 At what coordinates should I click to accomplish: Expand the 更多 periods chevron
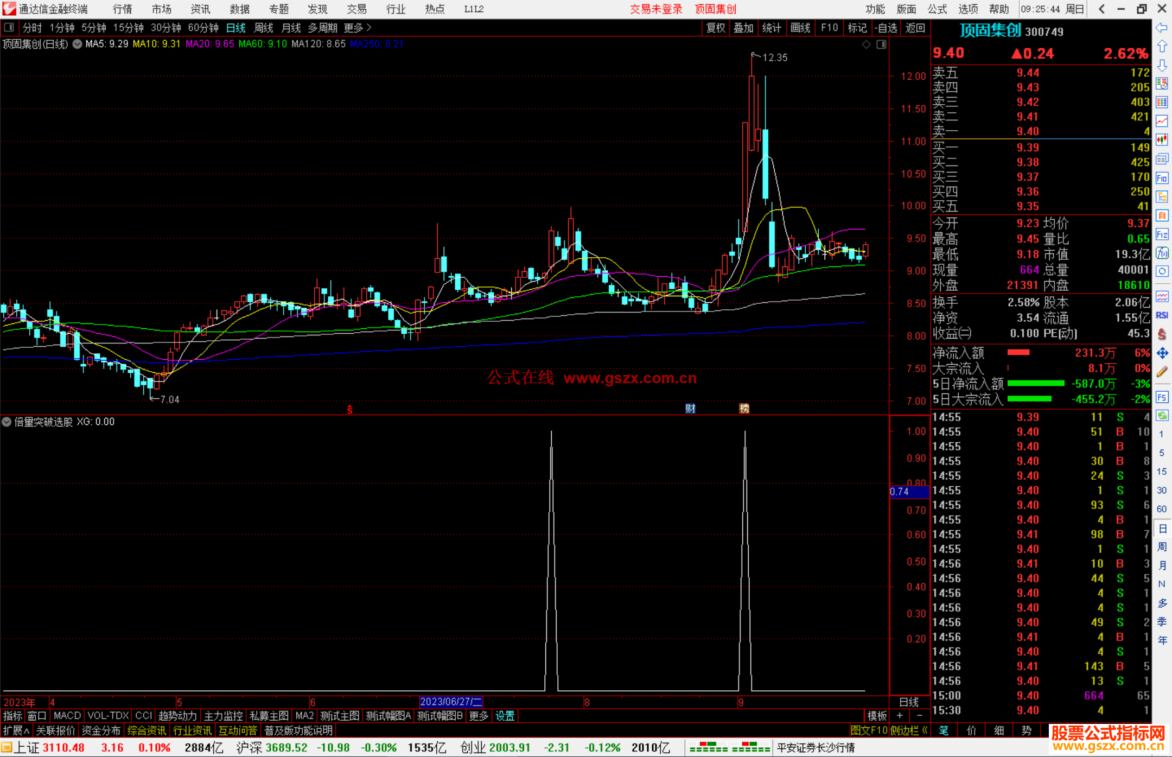[x=369, y=27]
